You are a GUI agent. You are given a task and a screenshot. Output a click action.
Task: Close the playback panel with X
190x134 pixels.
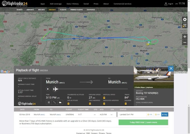pos(171,69)
